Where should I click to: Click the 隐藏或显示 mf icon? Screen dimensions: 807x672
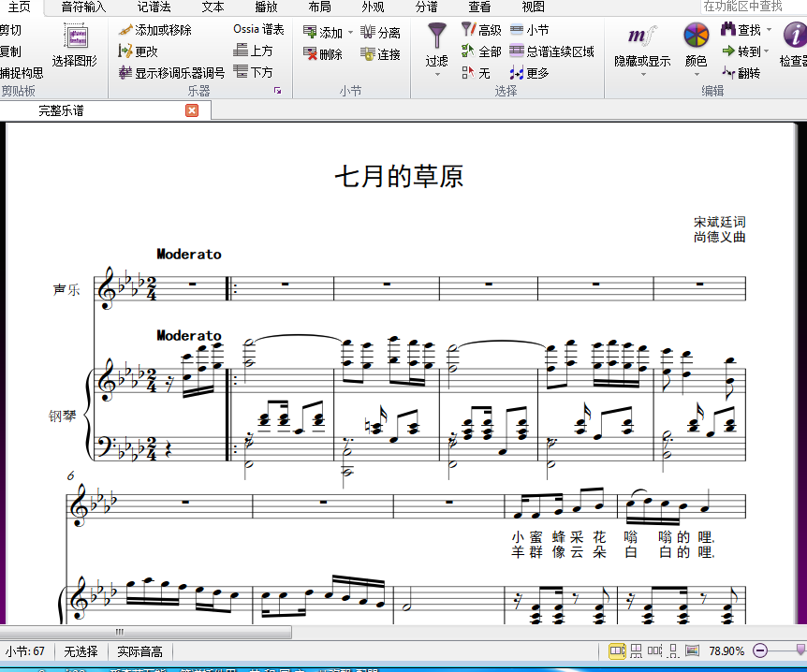click(642, 37)
